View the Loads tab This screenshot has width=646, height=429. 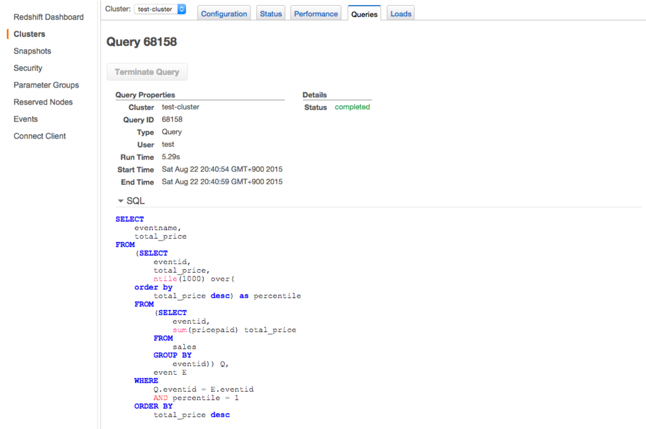pos(401,14)
